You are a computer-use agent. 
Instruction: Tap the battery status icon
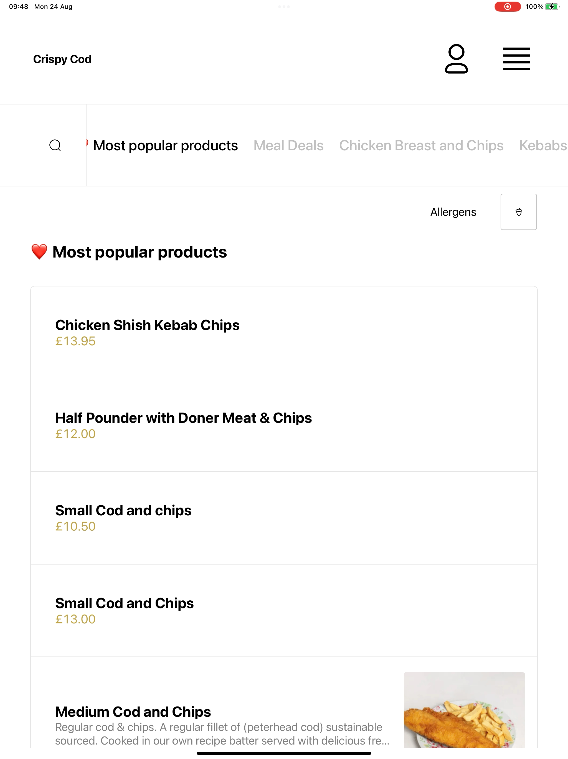(552, 6)
